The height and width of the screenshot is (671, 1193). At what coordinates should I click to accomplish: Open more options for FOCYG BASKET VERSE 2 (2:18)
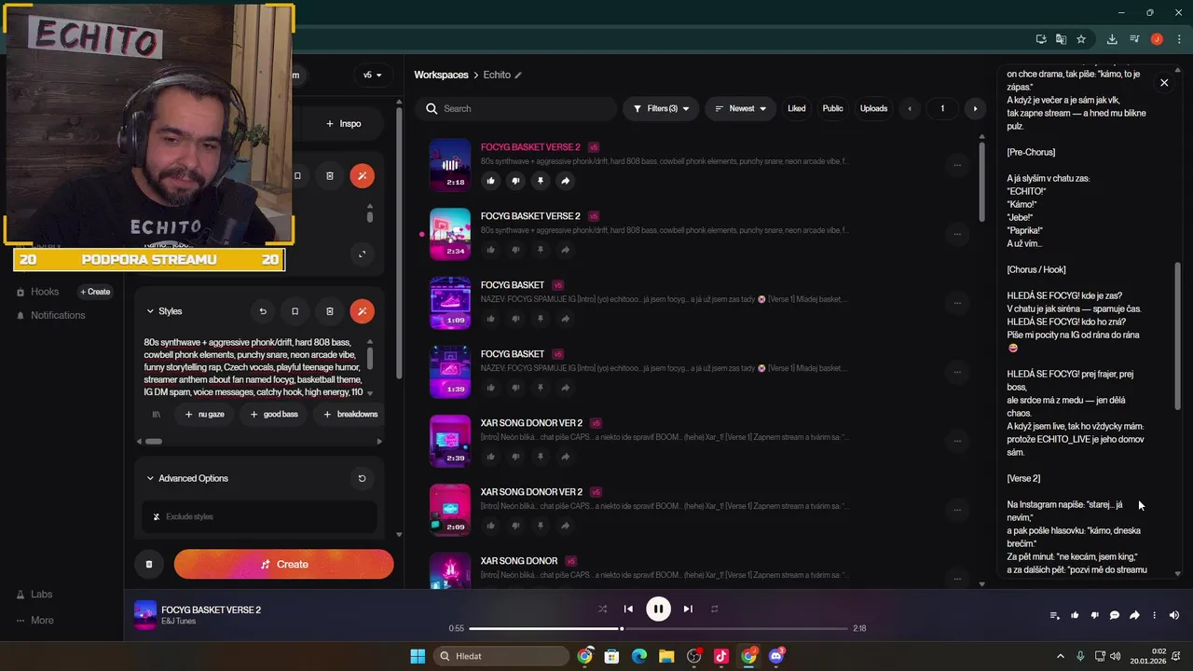click(956, 165)
